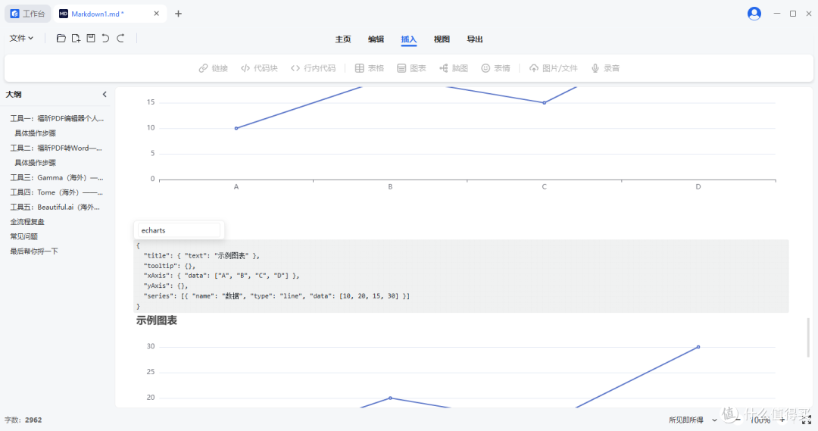Click the 示例图表 chart title
Image resolution: width=818 pixels, height=431 pixels.
(157, 320)
